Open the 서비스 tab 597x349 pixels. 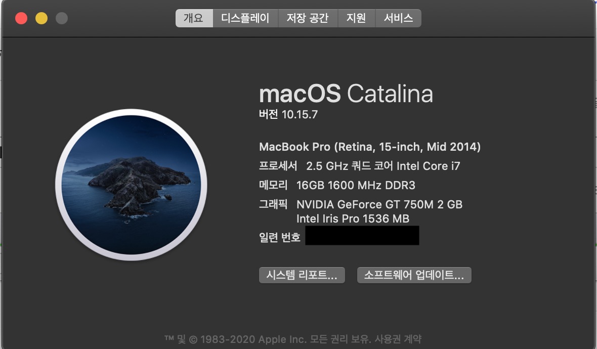tap(398, 18)
